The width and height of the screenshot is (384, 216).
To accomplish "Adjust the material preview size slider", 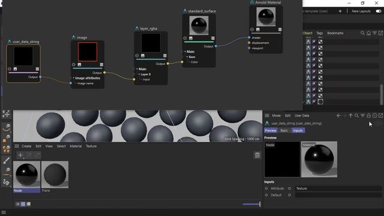I will coord(251,204).
